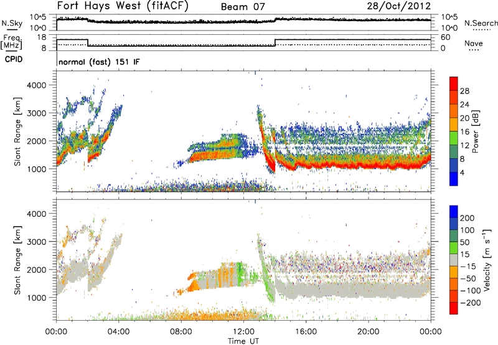Click the power panel 'Slant Range [km]' label

(17, 131)
